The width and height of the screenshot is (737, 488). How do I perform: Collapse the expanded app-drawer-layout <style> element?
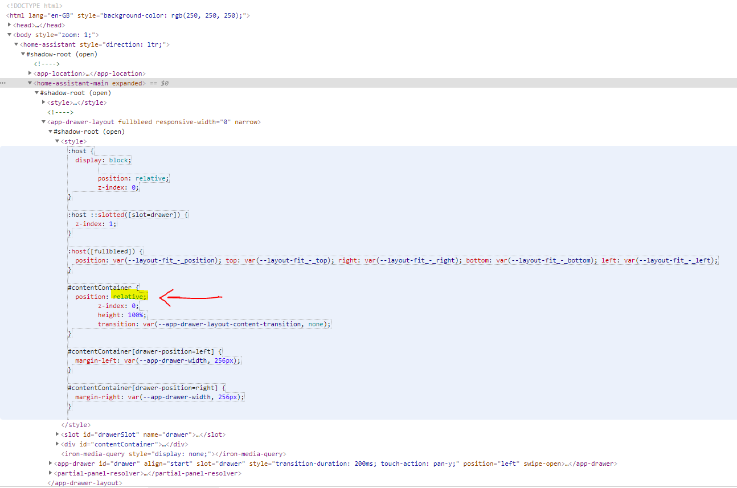(x=57, y=141)
